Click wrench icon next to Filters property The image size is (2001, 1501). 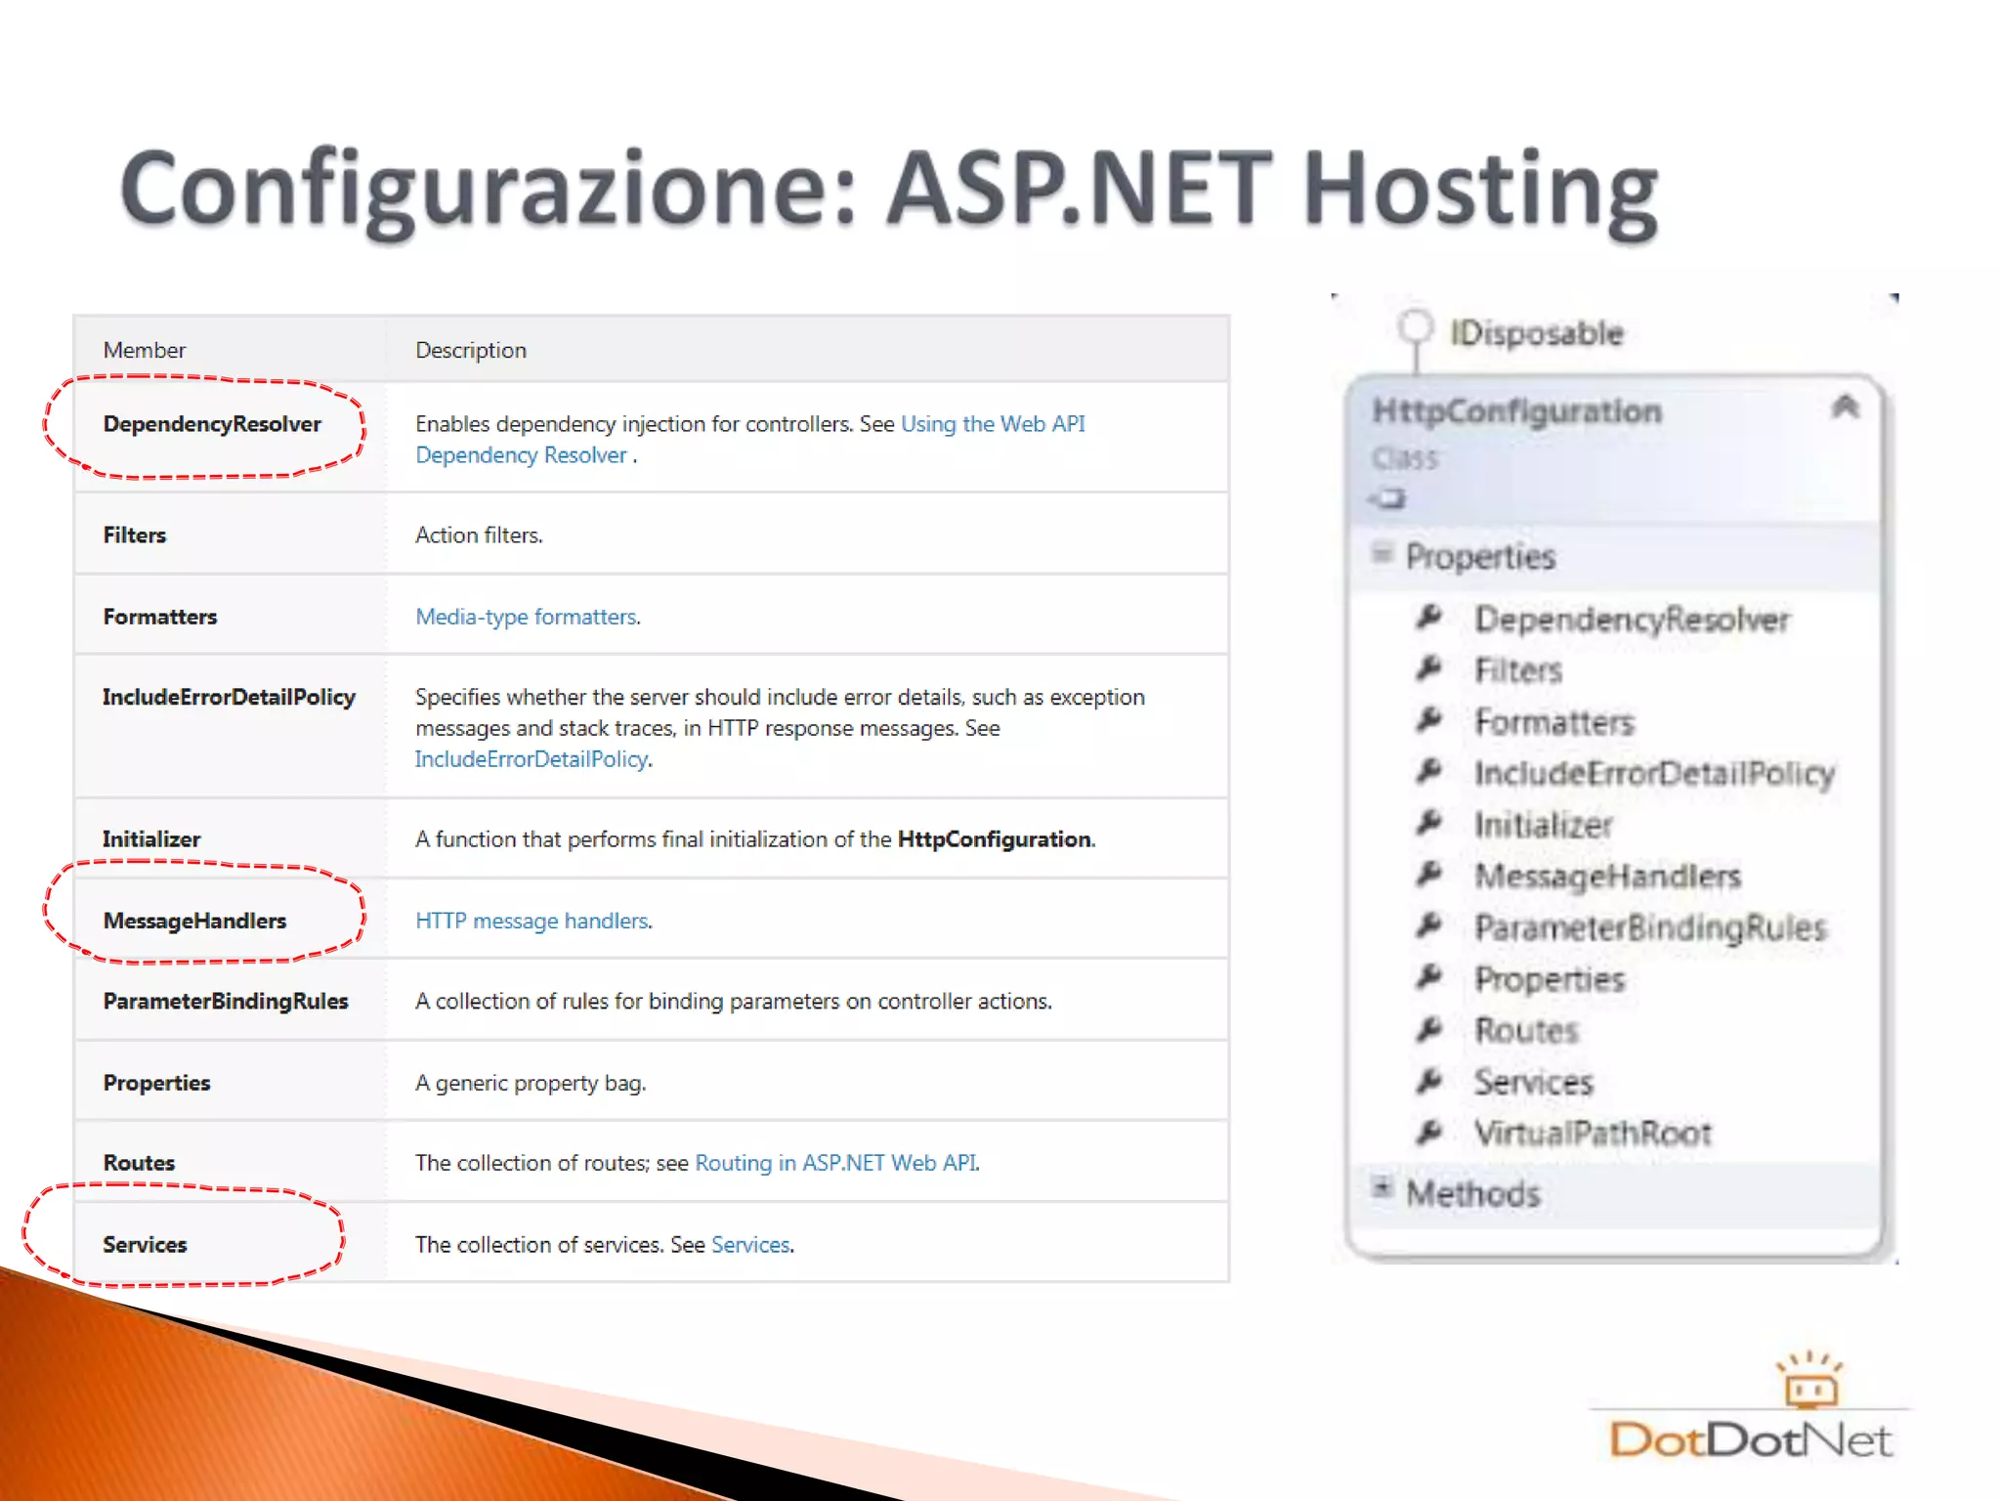[x=1428, y=669]
